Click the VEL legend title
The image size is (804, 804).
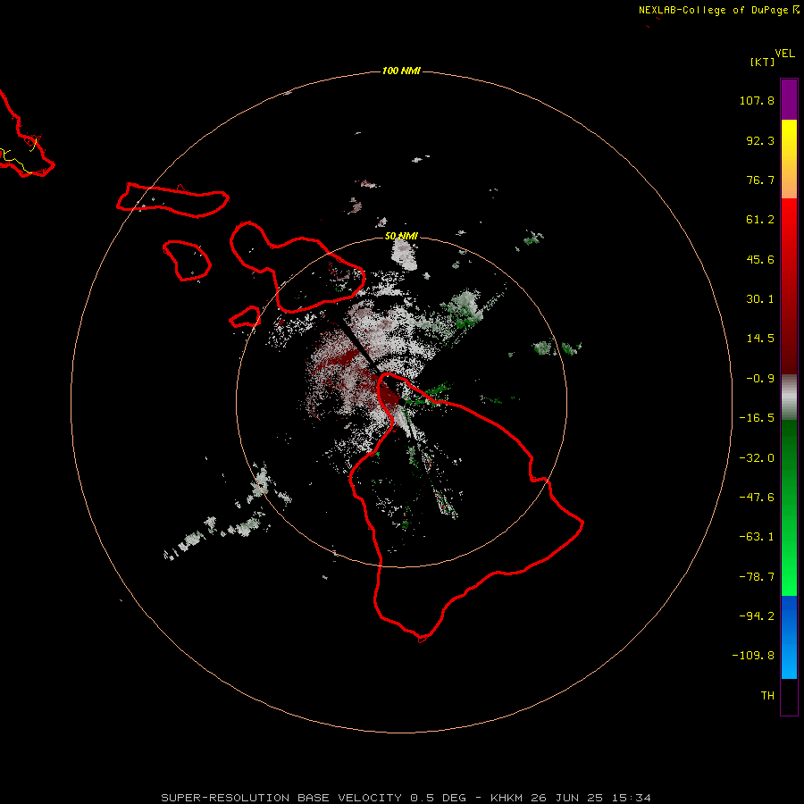(x=784, y=54)
